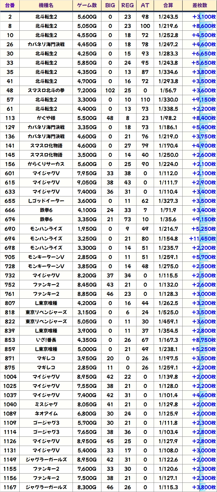The height and width of the screenshot is (492, 217).
Task: Select the 9,050G game count cell
Action: click(x=87, y=183)
